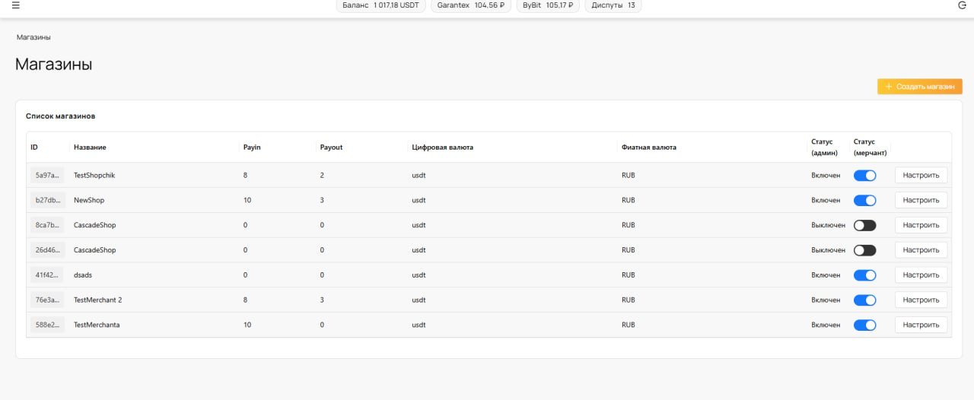Click the 588e2... ID badge
974x400 pixels.
[47, 325]
